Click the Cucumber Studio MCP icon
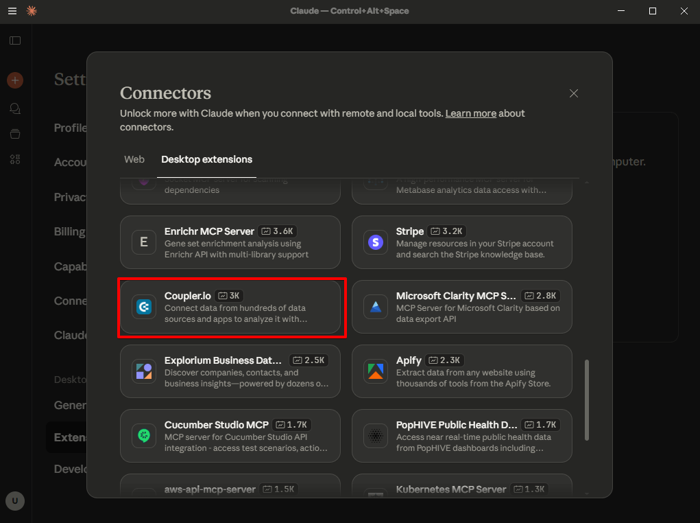 tap(144, 435)
